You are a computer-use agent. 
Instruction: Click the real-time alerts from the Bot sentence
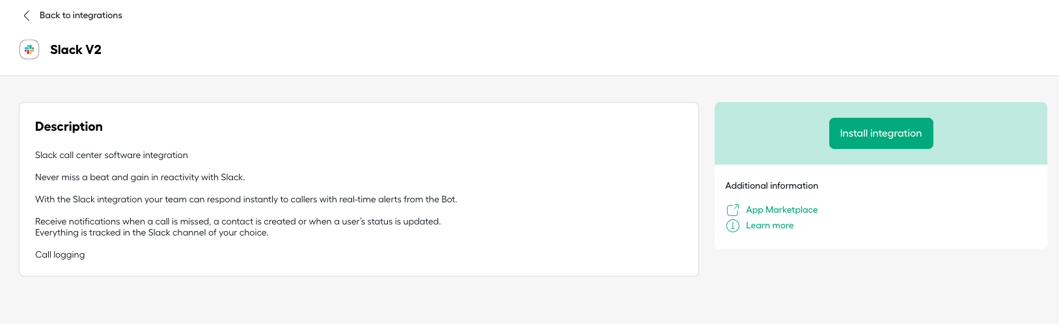click(x=246, y=199)
